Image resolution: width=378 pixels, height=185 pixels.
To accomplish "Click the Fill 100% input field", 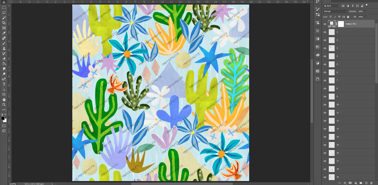I will (x=361, y=17).
